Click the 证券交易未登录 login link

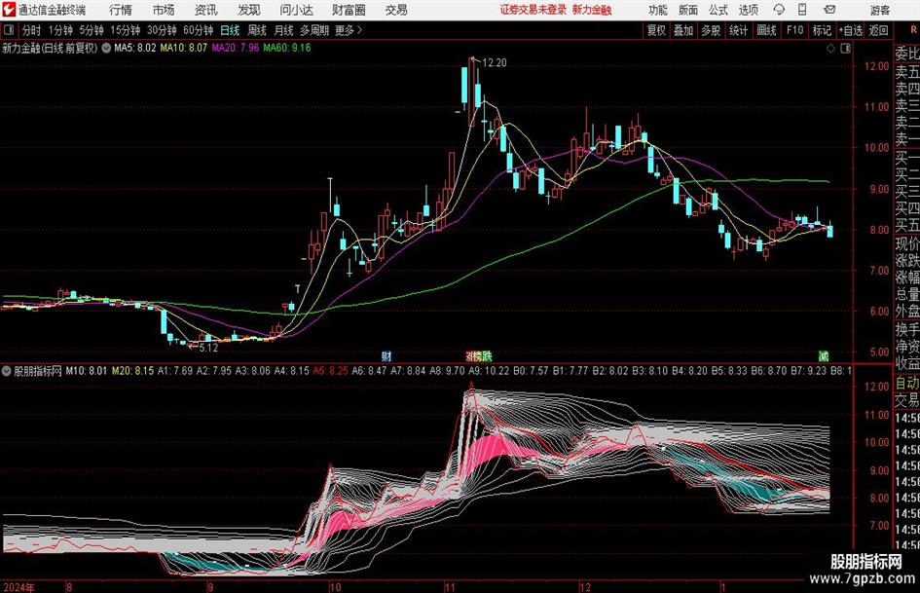(x=534, y=10)
